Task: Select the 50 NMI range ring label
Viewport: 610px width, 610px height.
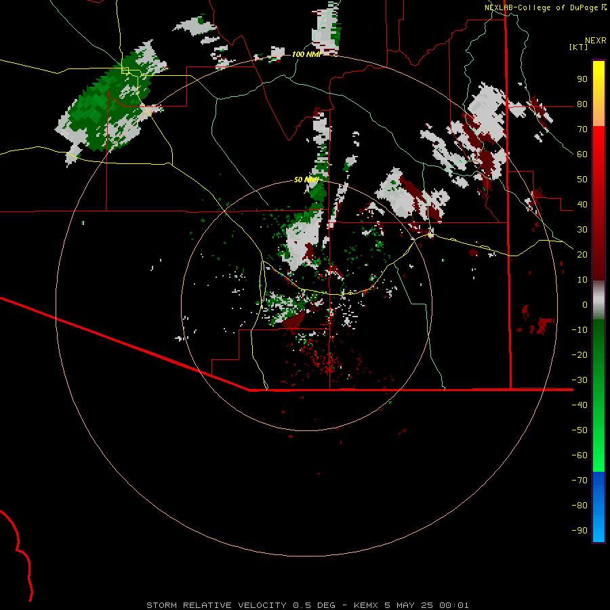Action: pos(306,180)
